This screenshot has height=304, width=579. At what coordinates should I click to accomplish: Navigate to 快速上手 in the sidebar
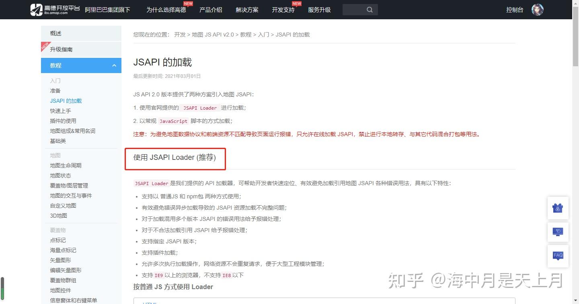click(60, 111)
